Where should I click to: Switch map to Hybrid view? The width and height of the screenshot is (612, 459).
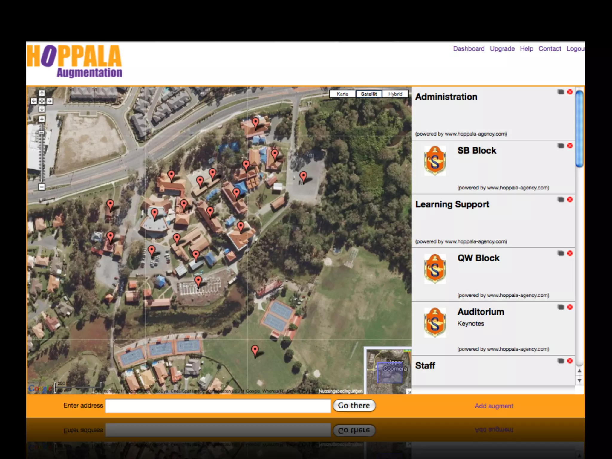395,94
